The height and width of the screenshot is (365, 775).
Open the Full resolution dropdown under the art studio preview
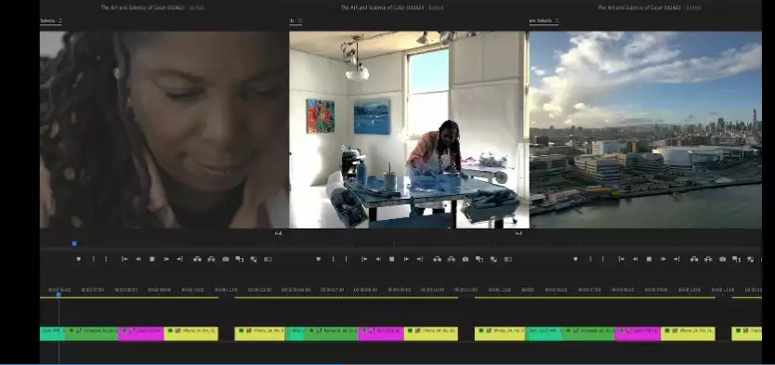(x=518, y=233)
